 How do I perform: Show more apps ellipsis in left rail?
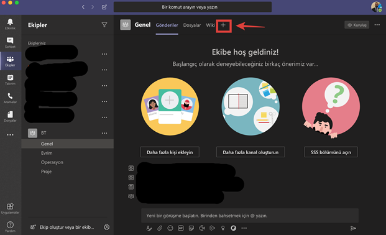10,135
